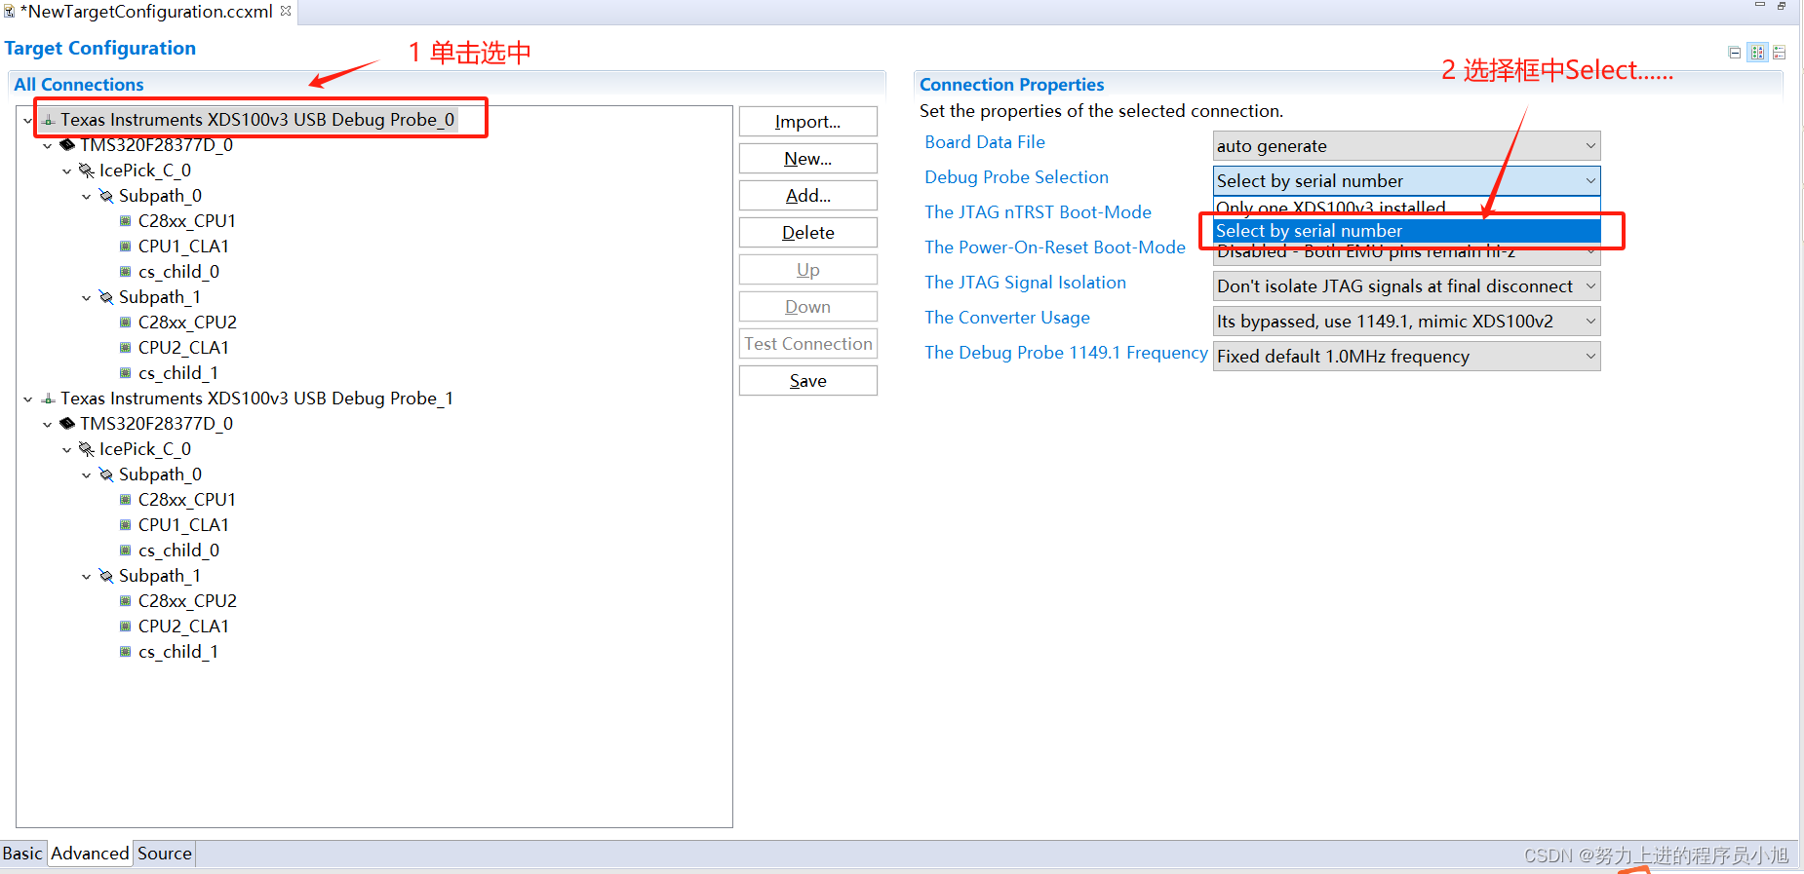Click the TMS320F28377D_0 chip icon under Probe_0
This screenshot has width=1804, height=874.
[67, 145]
